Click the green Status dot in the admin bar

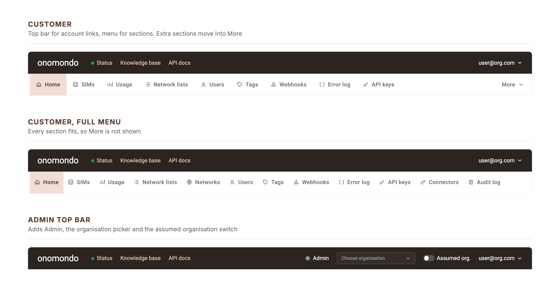tap(93, 259)
